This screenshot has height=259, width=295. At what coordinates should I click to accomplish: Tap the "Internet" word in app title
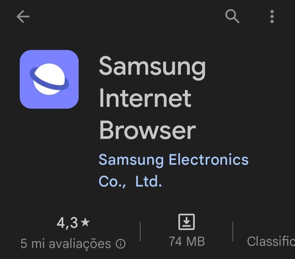click(x=145, y=98)
